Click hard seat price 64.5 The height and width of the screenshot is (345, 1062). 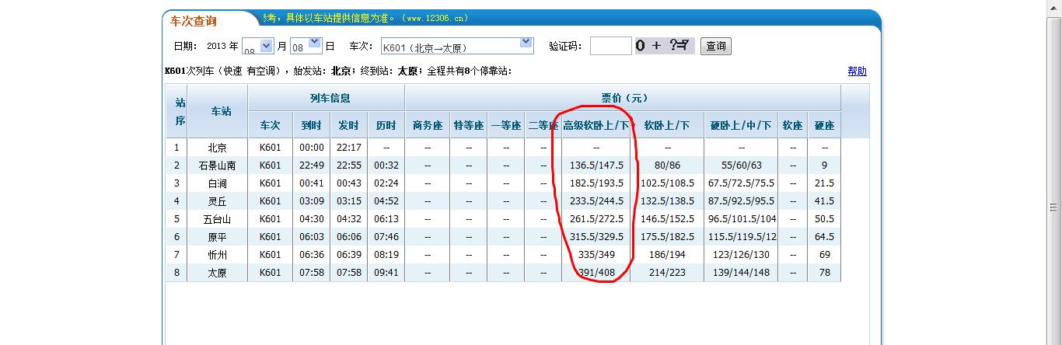pos(824,237)
